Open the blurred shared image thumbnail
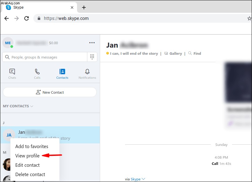This screenshot has height=182, width=252. pyautogui.click(x=238, y=82)
